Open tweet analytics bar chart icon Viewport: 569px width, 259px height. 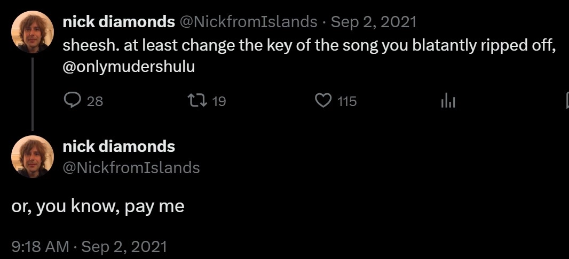tap(448, 100)
